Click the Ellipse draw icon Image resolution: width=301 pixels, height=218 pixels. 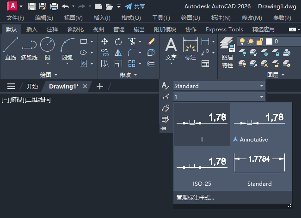[84, 53]
